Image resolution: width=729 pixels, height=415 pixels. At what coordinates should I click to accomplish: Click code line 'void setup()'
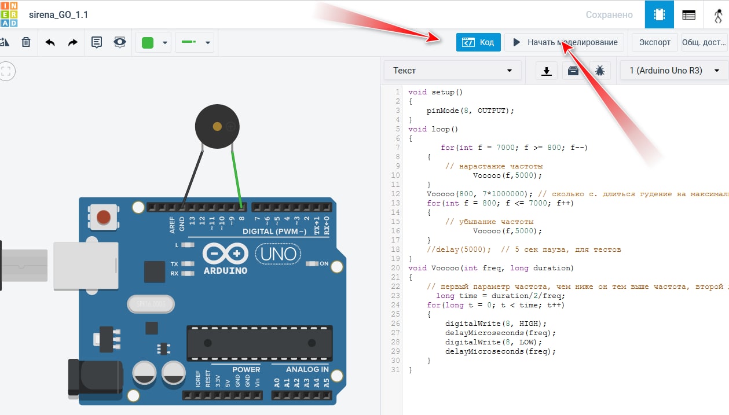pos(435,92)
